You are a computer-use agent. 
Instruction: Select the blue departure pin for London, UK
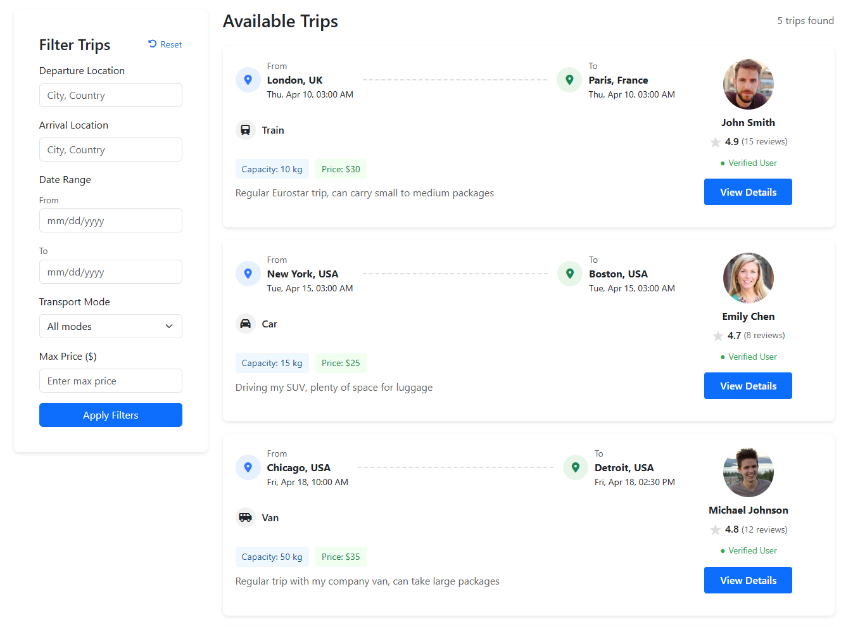(248, 79)
